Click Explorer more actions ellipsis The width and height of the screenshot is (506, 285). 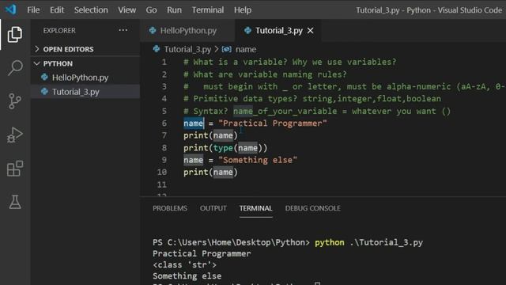point(123,30)
